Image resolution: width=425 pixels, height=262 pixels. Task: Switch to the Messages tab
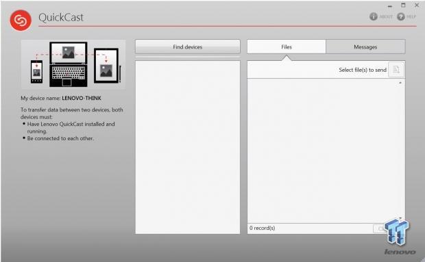pos(365,47)
